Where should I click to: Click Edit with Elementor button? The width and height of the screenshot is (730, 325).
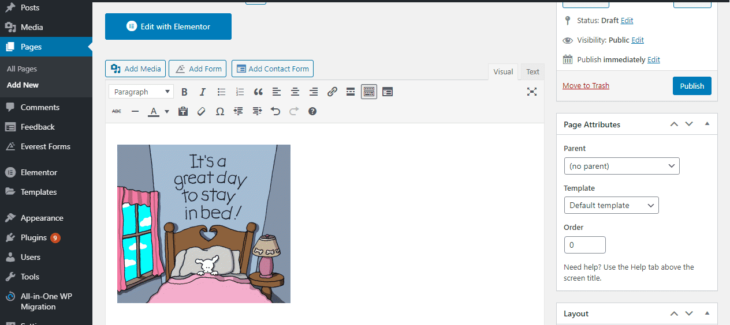[x=168, y=27]
